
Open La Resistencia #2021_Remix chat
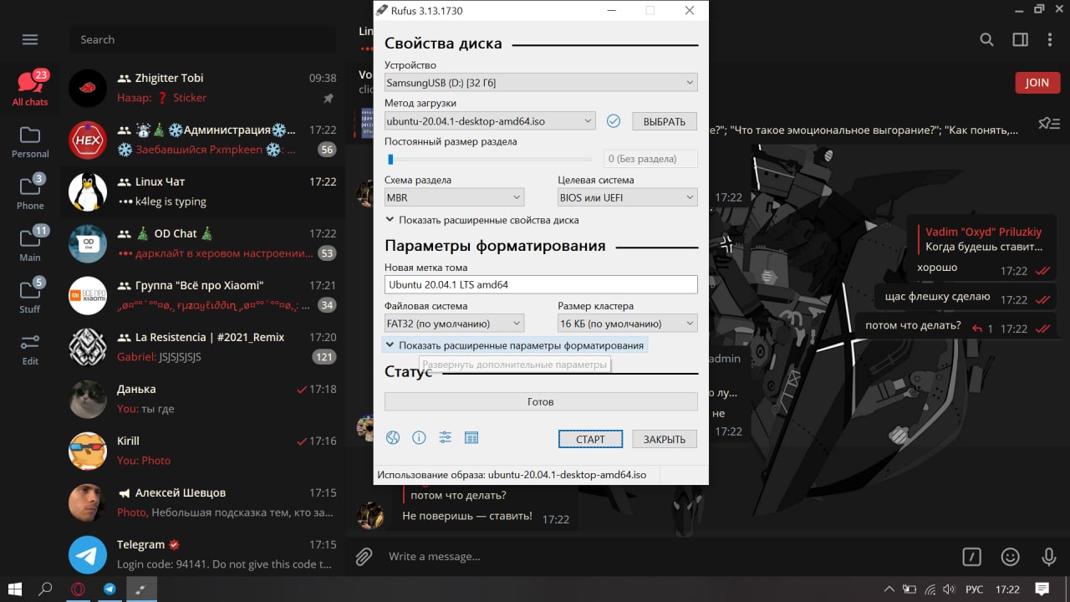coord(203,347)
